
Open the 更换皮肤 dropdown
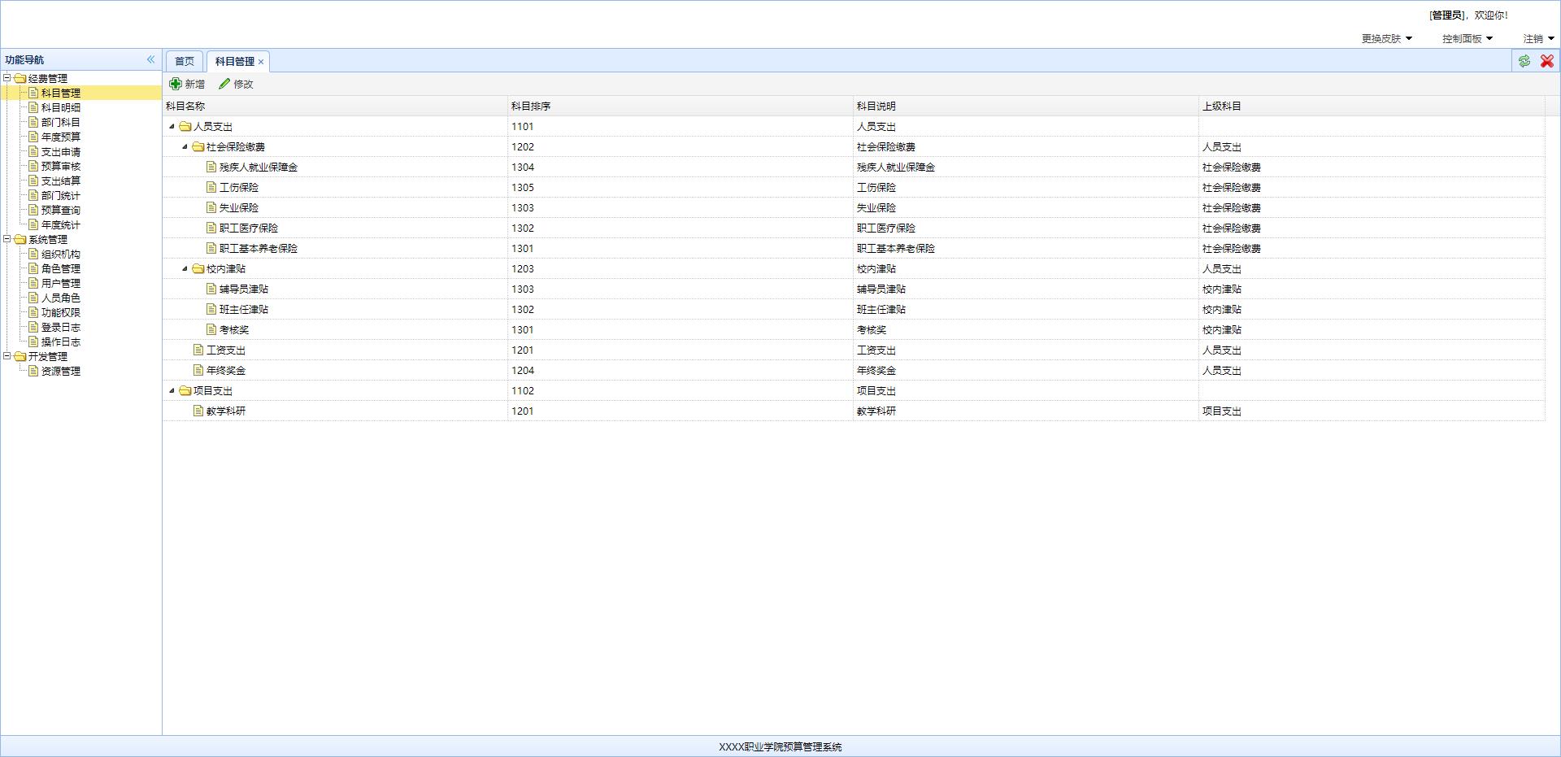pyautogui.click(x=1387, y=38)
